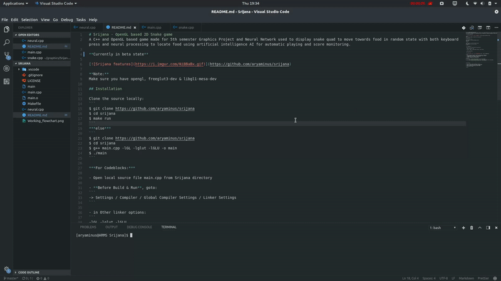Toggle the panel position icon

488,228
